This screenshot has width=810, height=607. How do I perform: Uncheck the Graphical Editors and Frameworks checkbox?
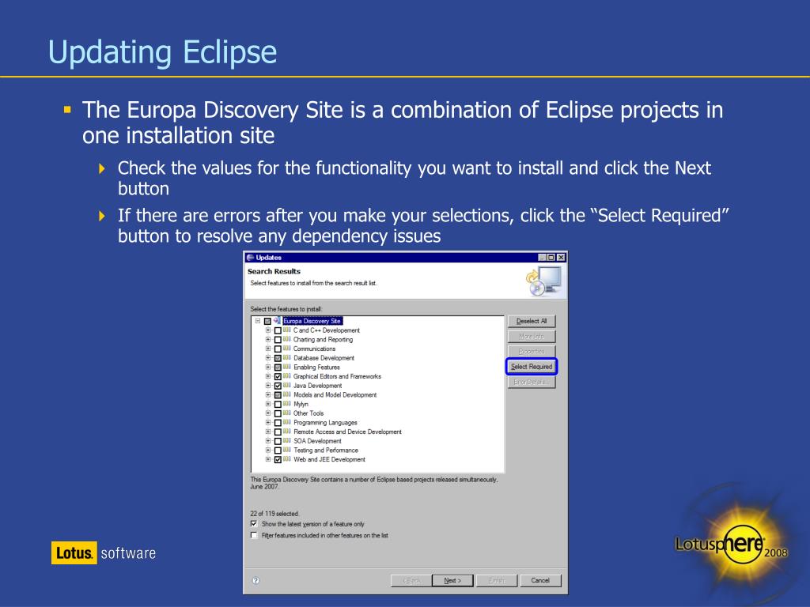pos(278,376)
